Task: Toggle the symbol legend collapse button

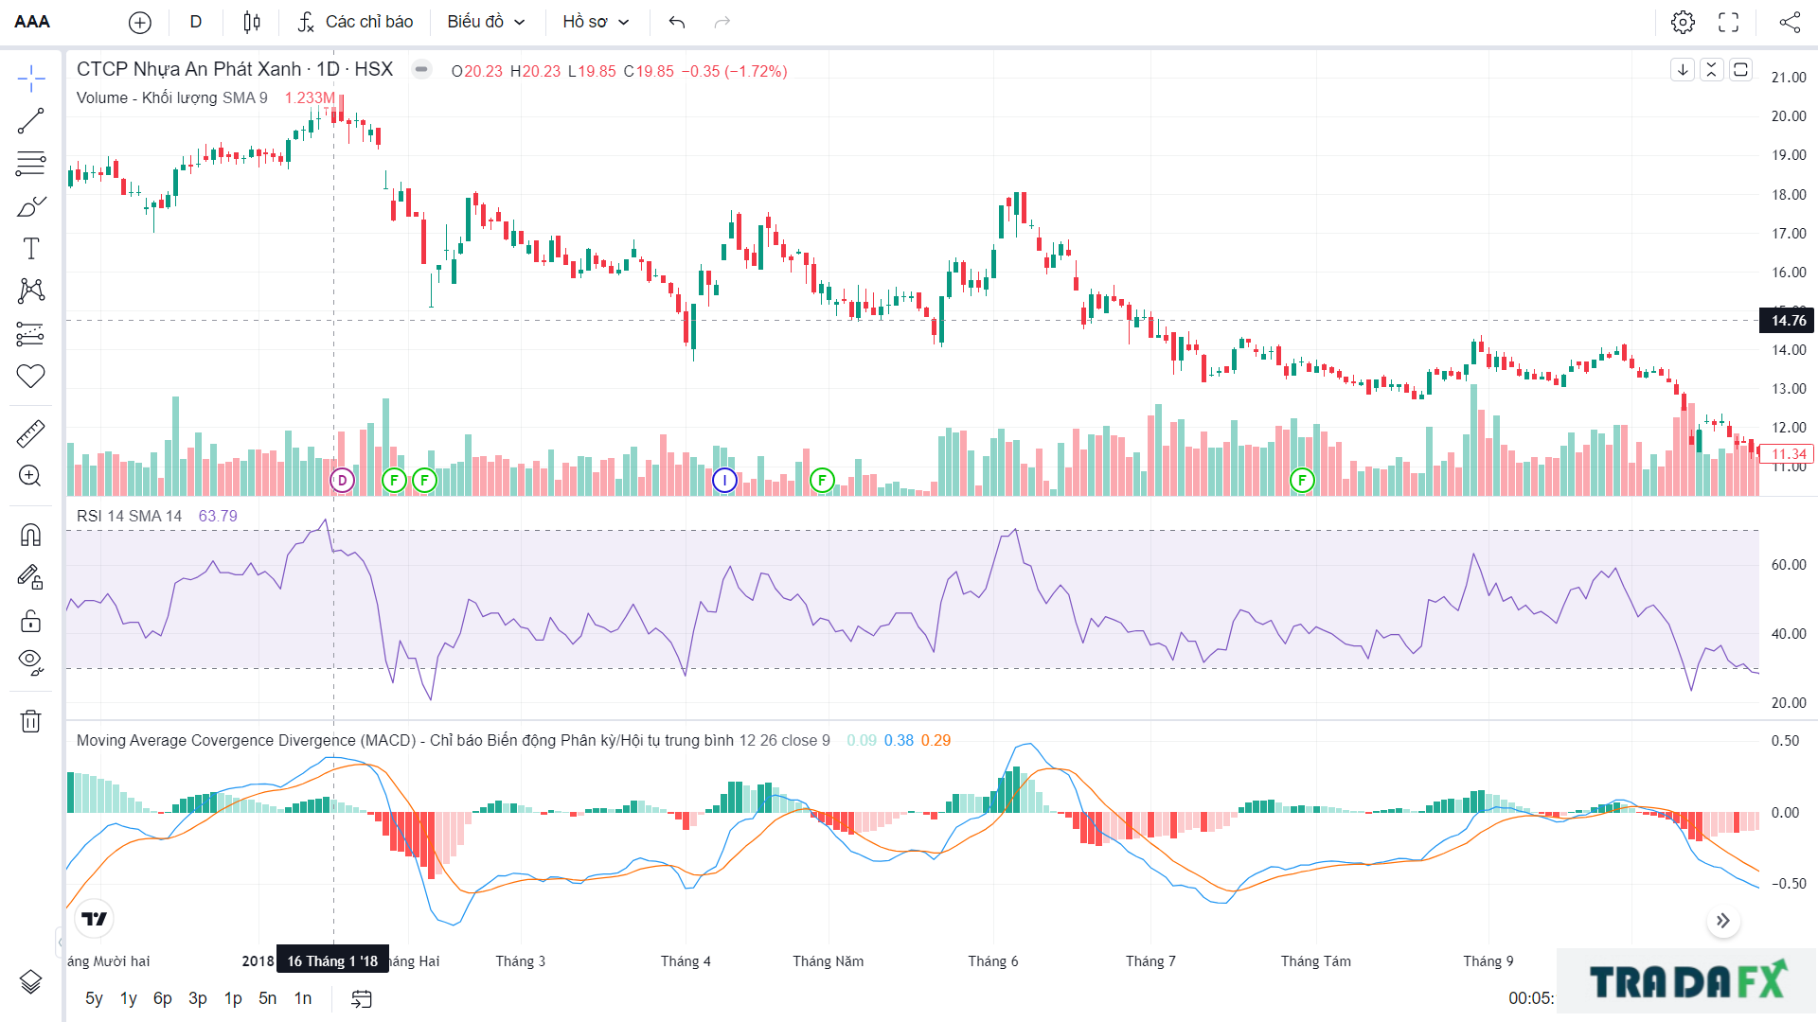Action: click(421, 69)
